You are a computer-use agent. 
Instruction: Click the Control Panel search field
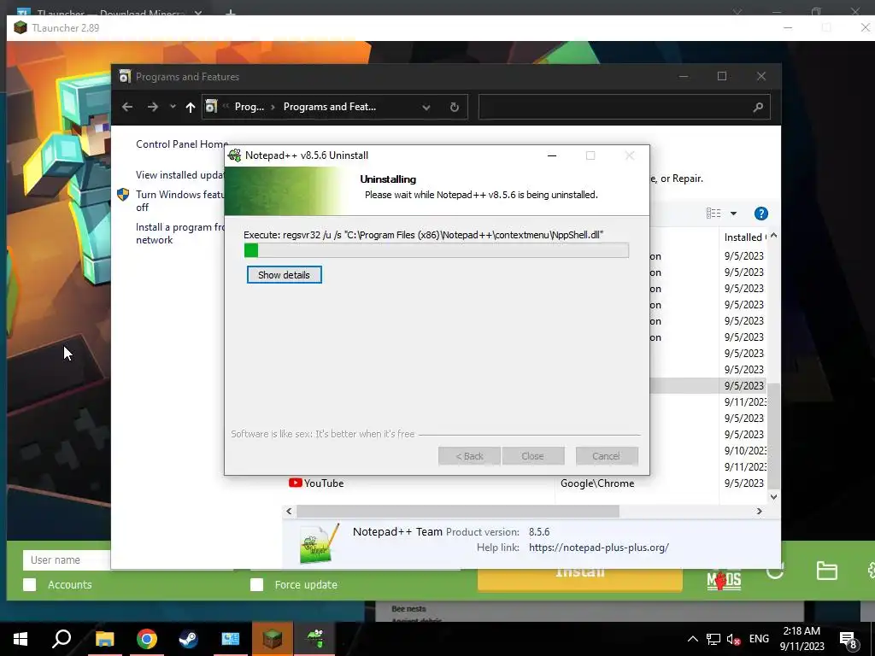coord(614,107)
